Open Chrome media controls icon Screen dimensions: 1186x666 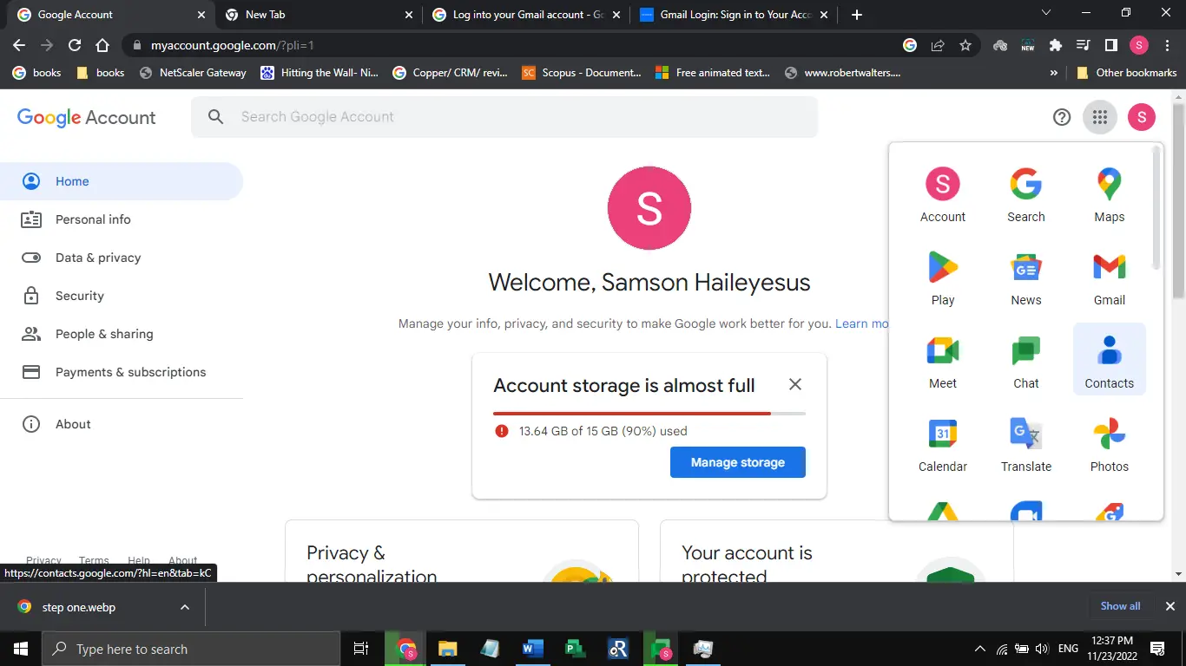point(1084,45)
